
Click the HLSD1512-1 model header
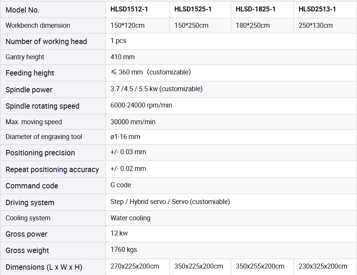(129, 9)
